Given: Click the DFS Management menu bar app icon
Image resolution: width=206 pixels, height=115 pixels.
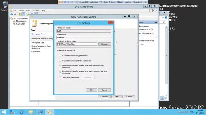Looking at the screenshot, I should [11, 11].
